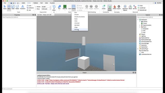Switch to the VIEW tab

46,3
